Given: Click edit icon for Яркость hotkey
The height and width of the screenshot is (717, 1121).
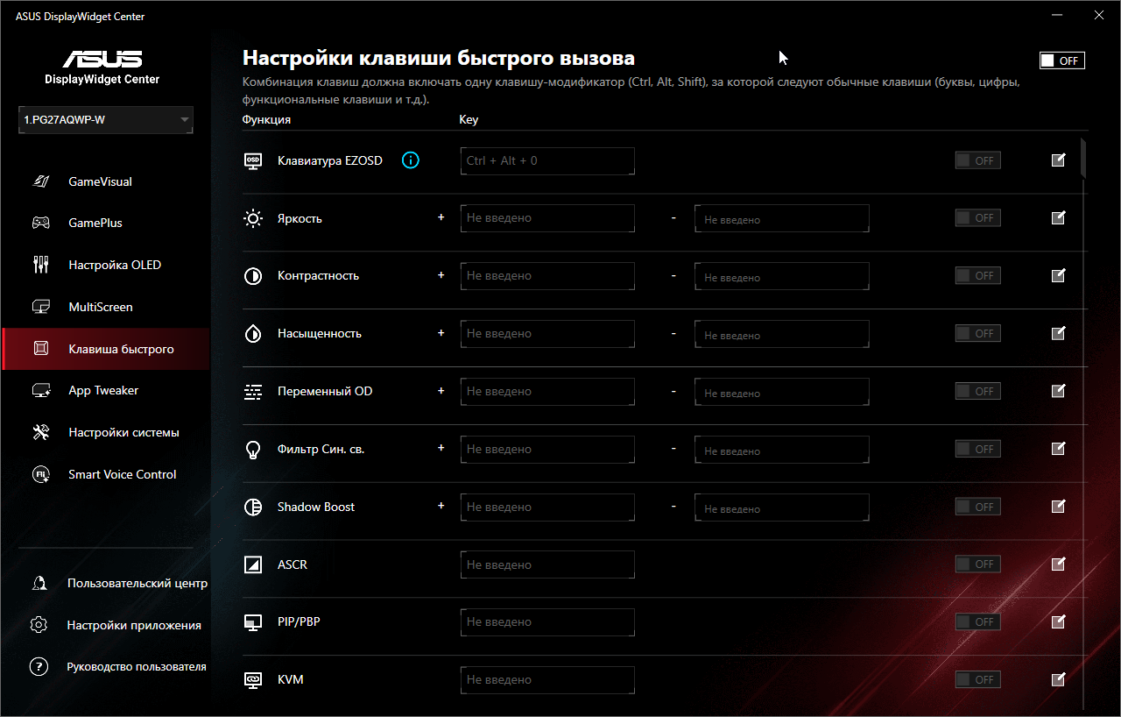Looking at the screenshot, I should [1058, 218].
